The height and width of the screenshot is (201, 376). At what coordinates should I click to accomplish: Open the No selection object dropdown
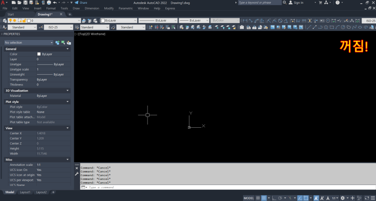(x=29, y=43)
